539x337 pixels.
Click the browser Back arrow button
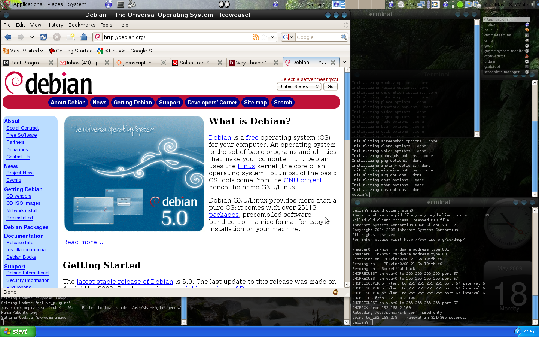(8, 37)
